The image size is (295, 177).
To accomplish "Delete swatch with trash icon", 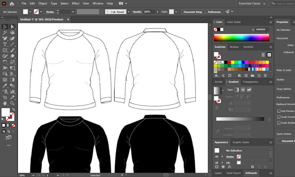I will [265, 76].
